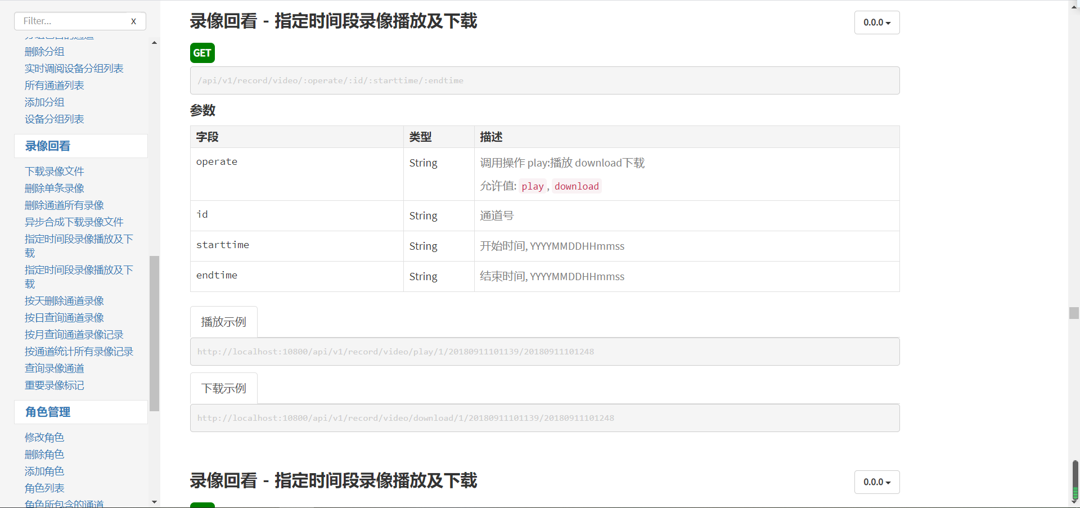Click the 结束时间, YYYYMMDDHHmmss description
This screenshot has width=1080, height=508.
(552, 276)
